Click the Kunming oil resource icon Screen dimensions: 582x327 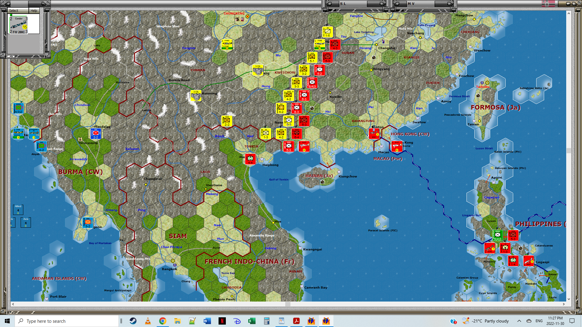coord(196,96)
